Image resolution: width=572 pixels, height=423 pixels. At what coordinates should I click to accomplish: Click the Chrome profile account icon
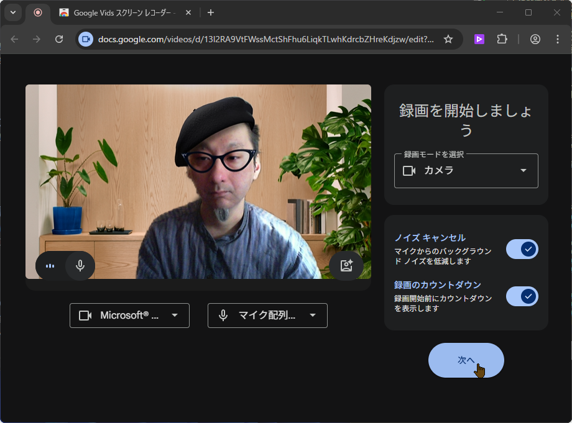[535, 39]
